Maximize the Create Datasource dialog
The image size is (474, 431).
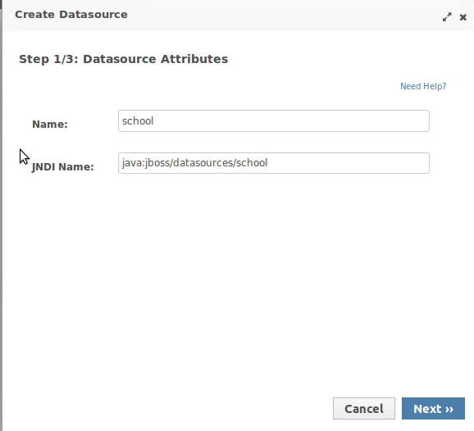pos(447,17)
